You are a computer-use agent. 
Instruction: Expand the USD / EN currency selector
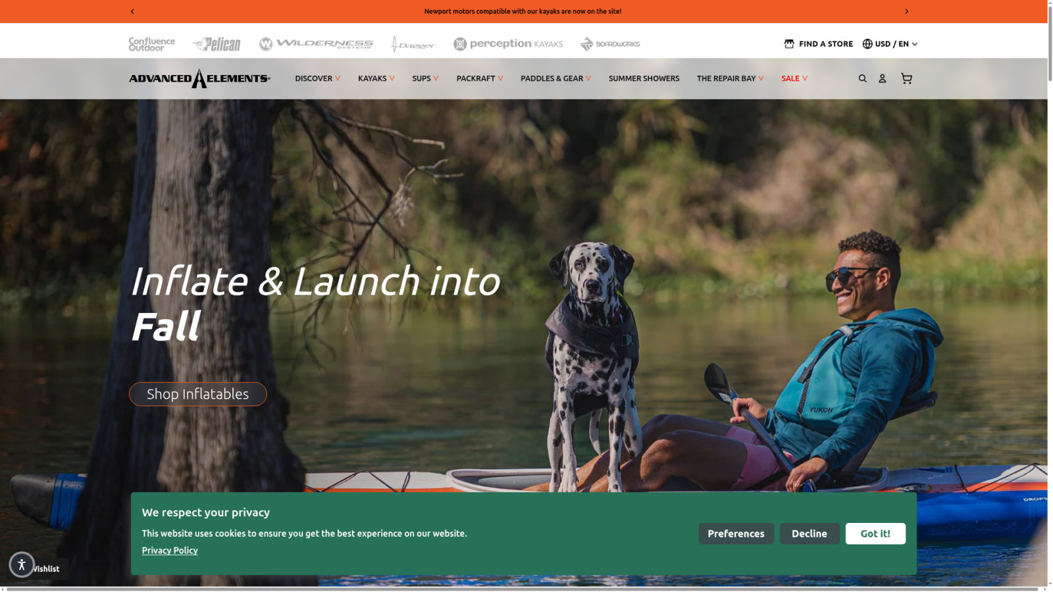pos(890,44)
